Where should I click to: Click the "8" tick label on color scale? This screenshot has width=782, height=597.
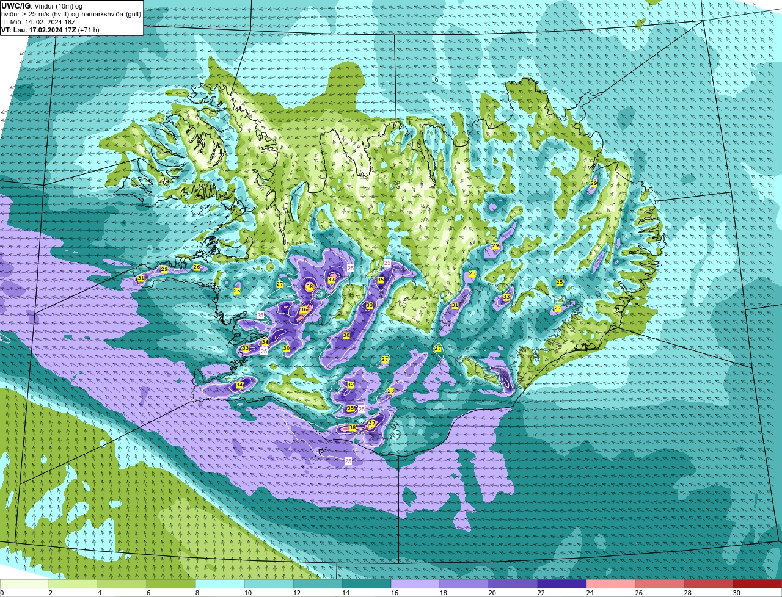(197, 593)
